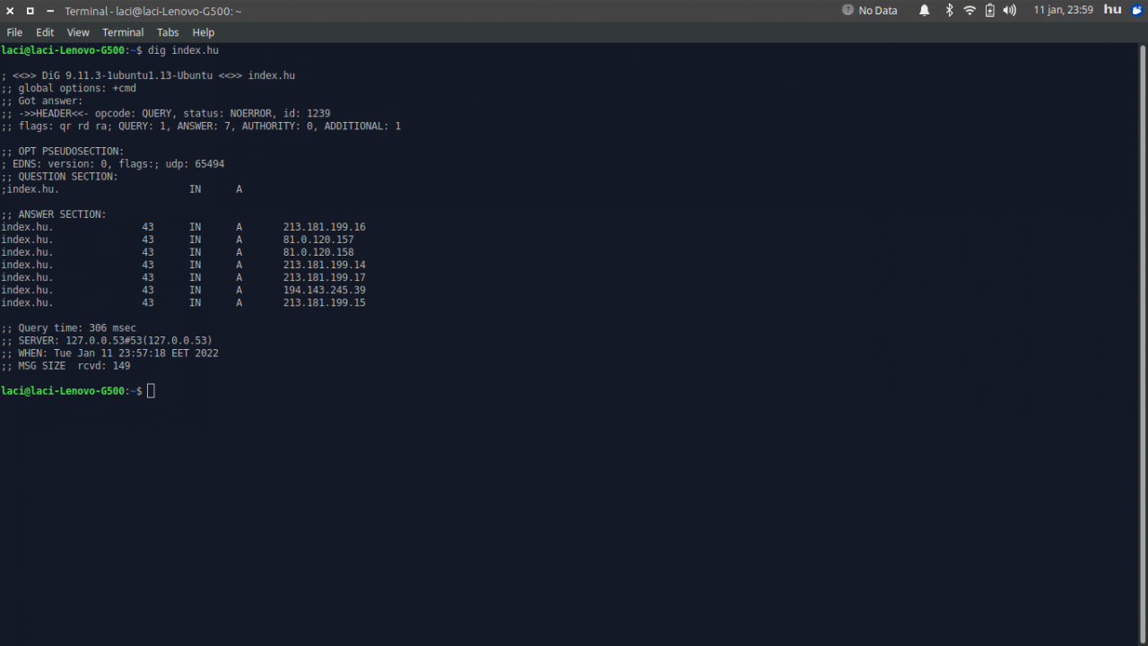Click the window title text in title bar
The image size is (1148, 646).
153,11
